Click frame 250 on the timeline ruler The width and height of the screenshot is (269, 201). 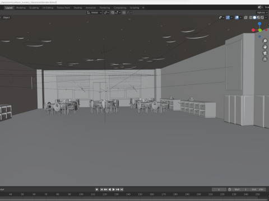click(258, 194)
